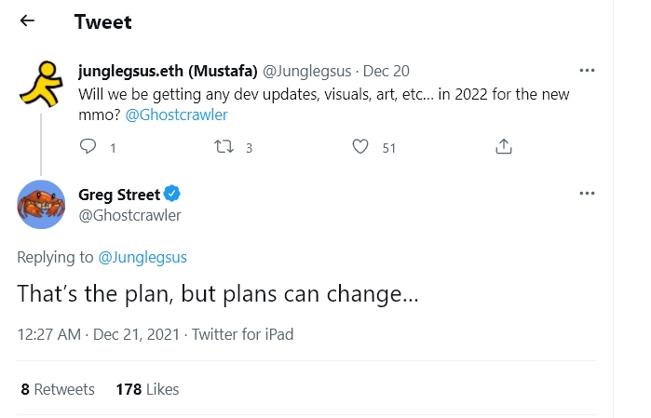Screen dimensions: 651x418
Task: Click Greg Street's verified badge
Action: (x=172, y=195)
